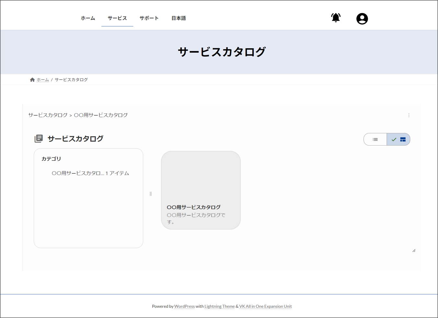
Task: Switch to list view
Action: [375, 139]
